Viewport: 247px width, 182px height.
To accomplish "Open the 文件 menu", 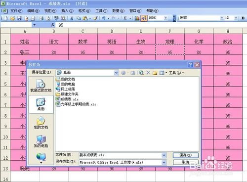I will [16, 11].
